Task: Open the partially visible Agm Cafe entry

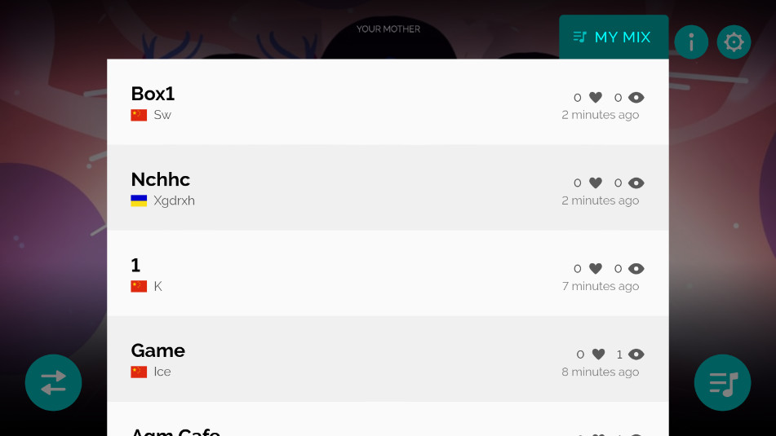Action: point(388,419)
